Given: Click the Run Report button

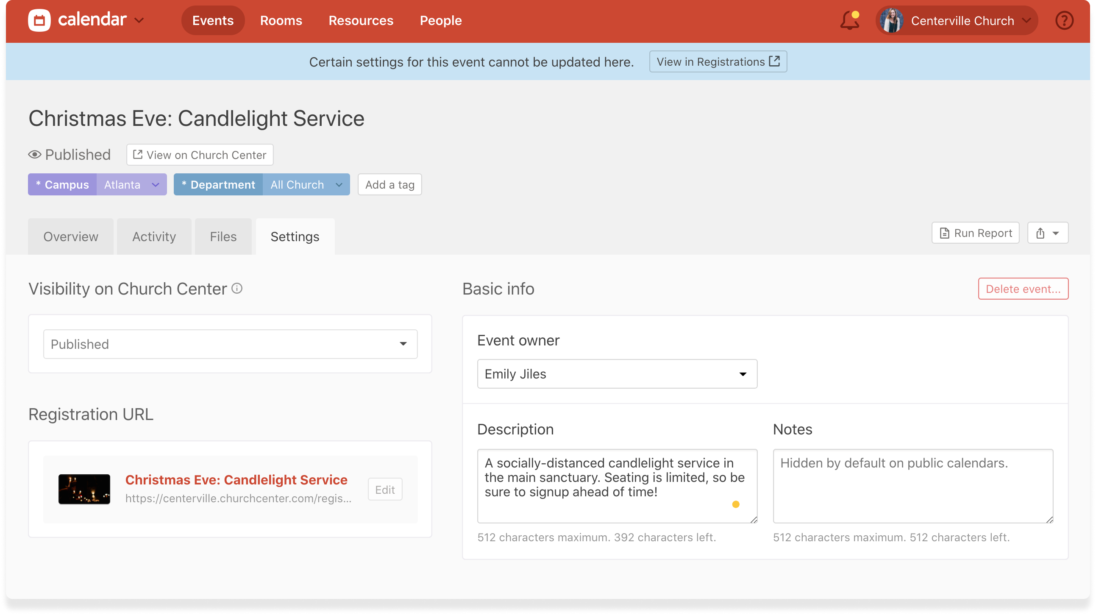Looking at the screenshot, I should point(975,233).
